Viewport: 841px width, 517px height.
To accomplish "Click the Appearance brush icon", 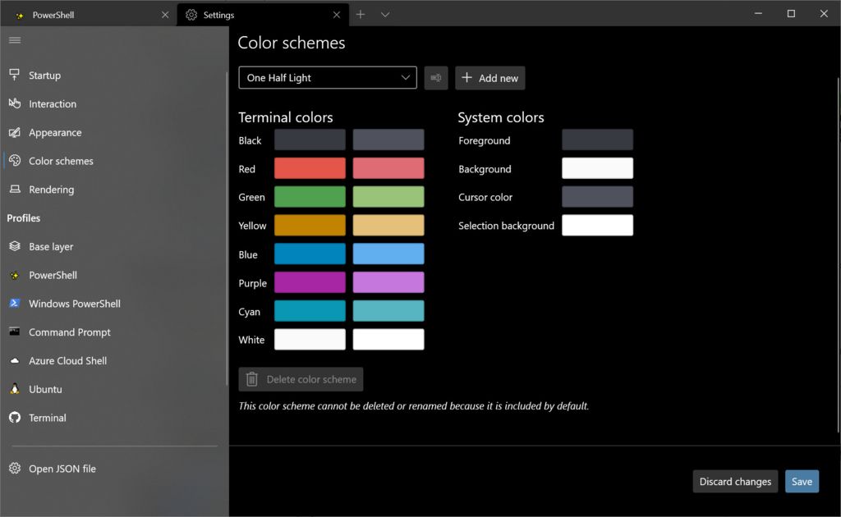I will (15, 132).
